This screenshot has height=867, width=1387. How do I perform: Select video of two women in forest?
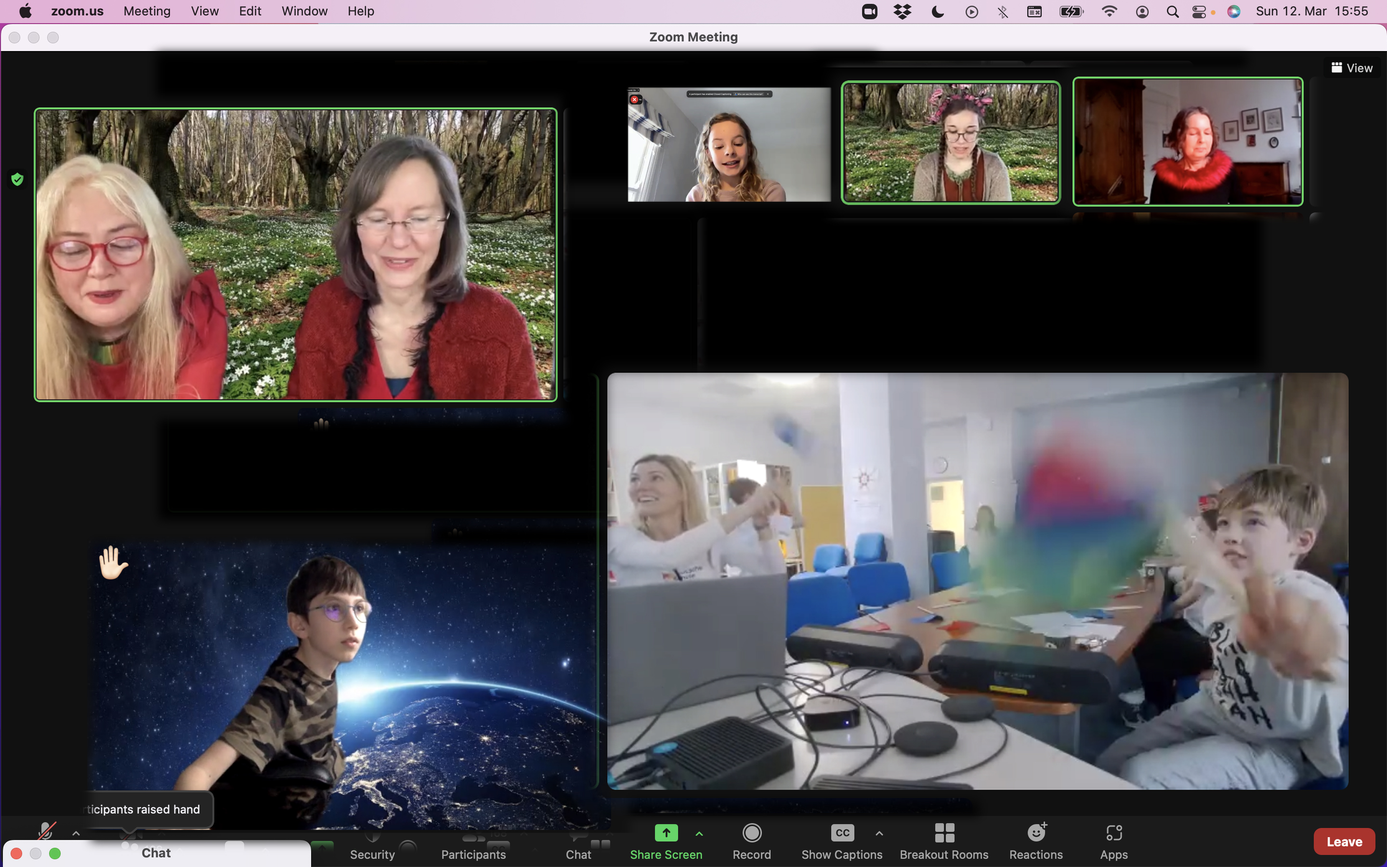(296, 255)
